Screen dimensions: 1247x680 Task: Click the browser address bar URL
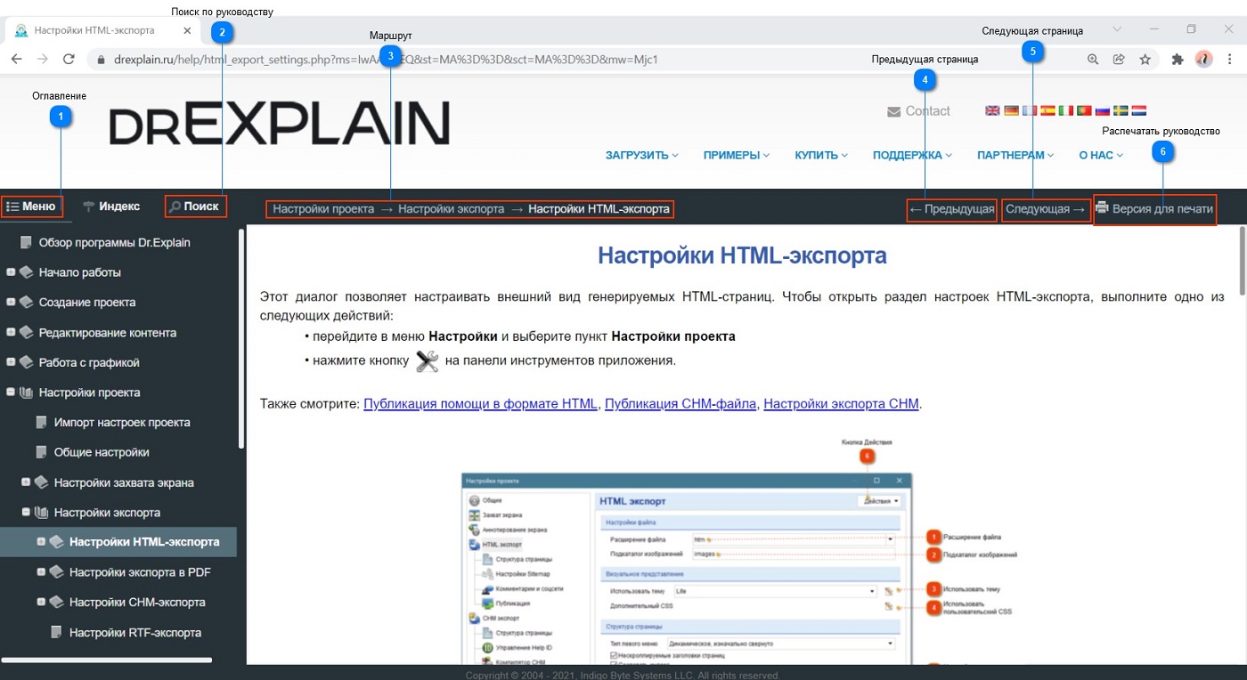[x=386, y=60]
